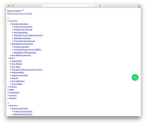View the Awards page

[15, 78]
